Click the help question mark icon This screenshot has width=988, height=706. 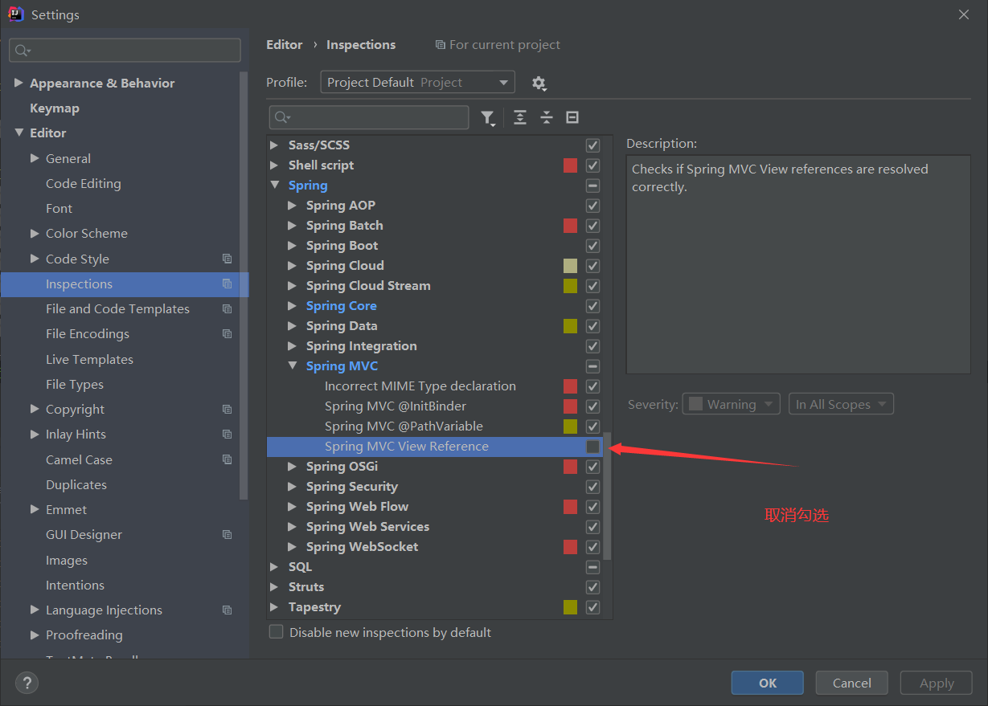27,683
